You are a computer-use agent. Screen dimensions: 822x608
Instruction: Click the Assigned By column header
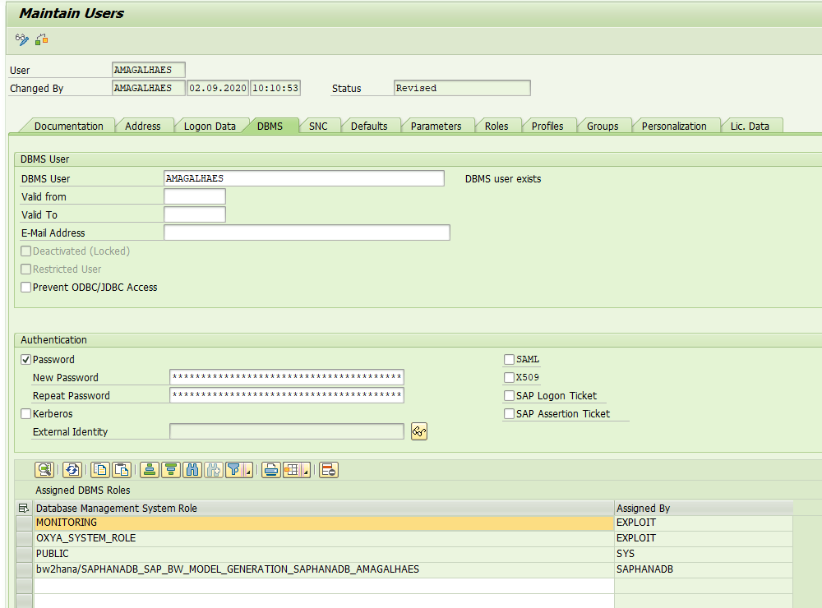[x=704, y=508]
